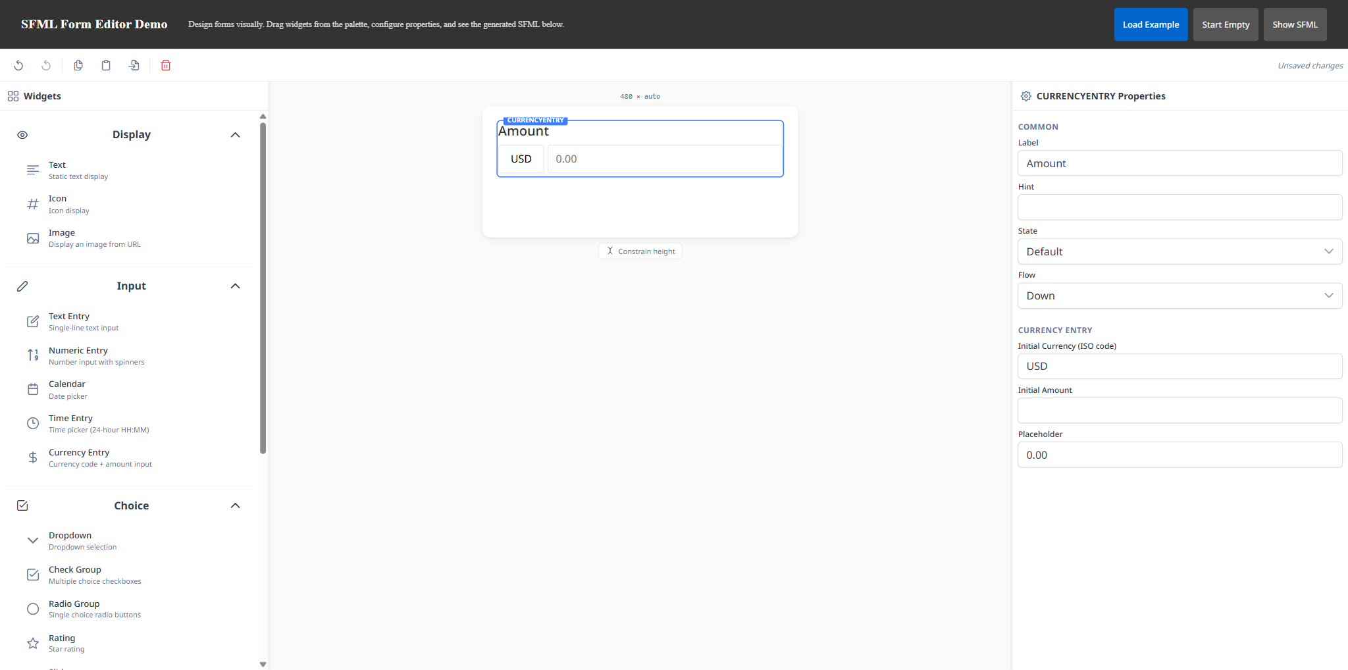
Task: Click the Show SFML button
Action: pos(1295,24)
